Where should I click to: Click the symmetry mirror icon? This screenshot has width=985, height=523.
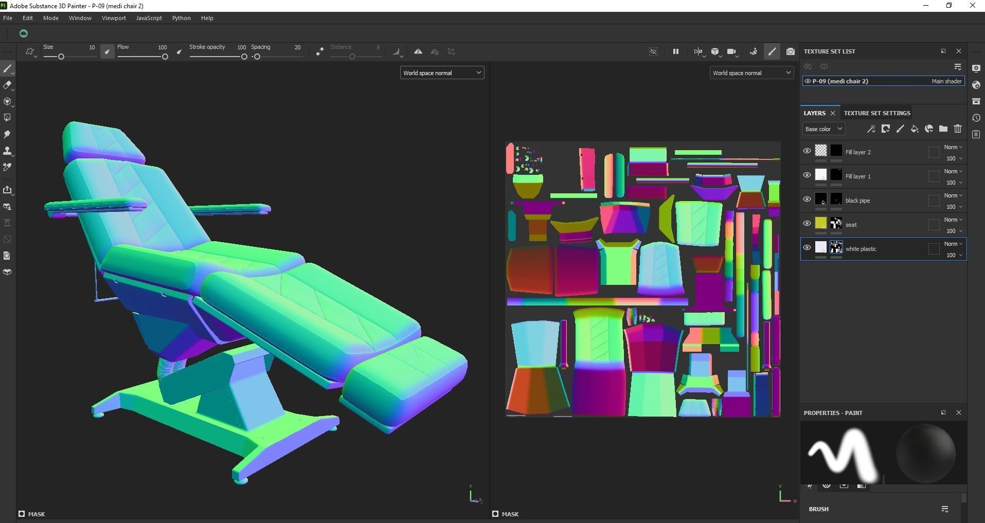coord(418,51)
